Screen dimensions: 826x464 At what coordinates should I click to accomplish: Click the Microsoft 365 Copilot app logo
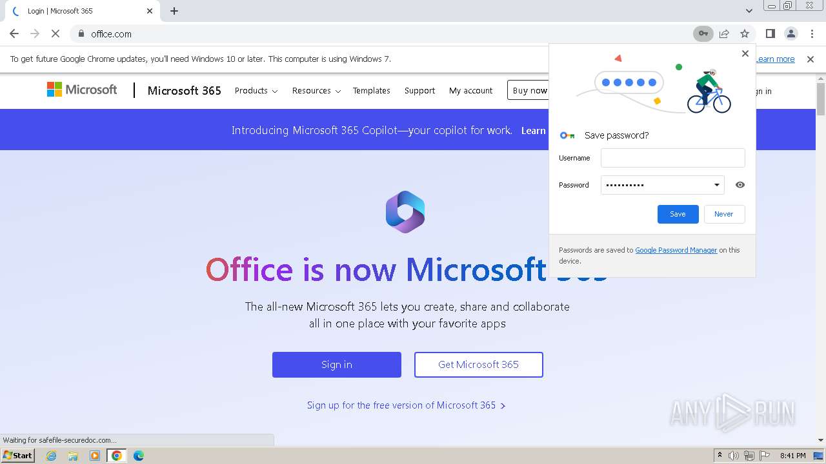(x=405, y=211)
